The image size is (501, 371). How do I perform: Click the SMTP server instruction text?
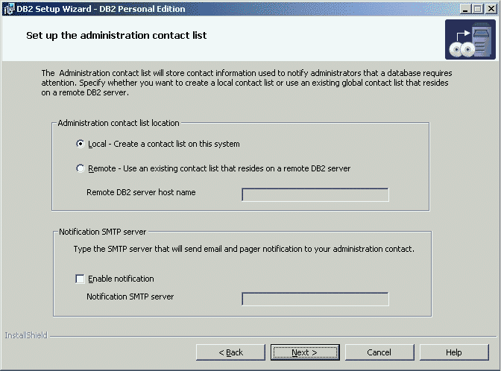pyautogui.click(x=243, y=249)
